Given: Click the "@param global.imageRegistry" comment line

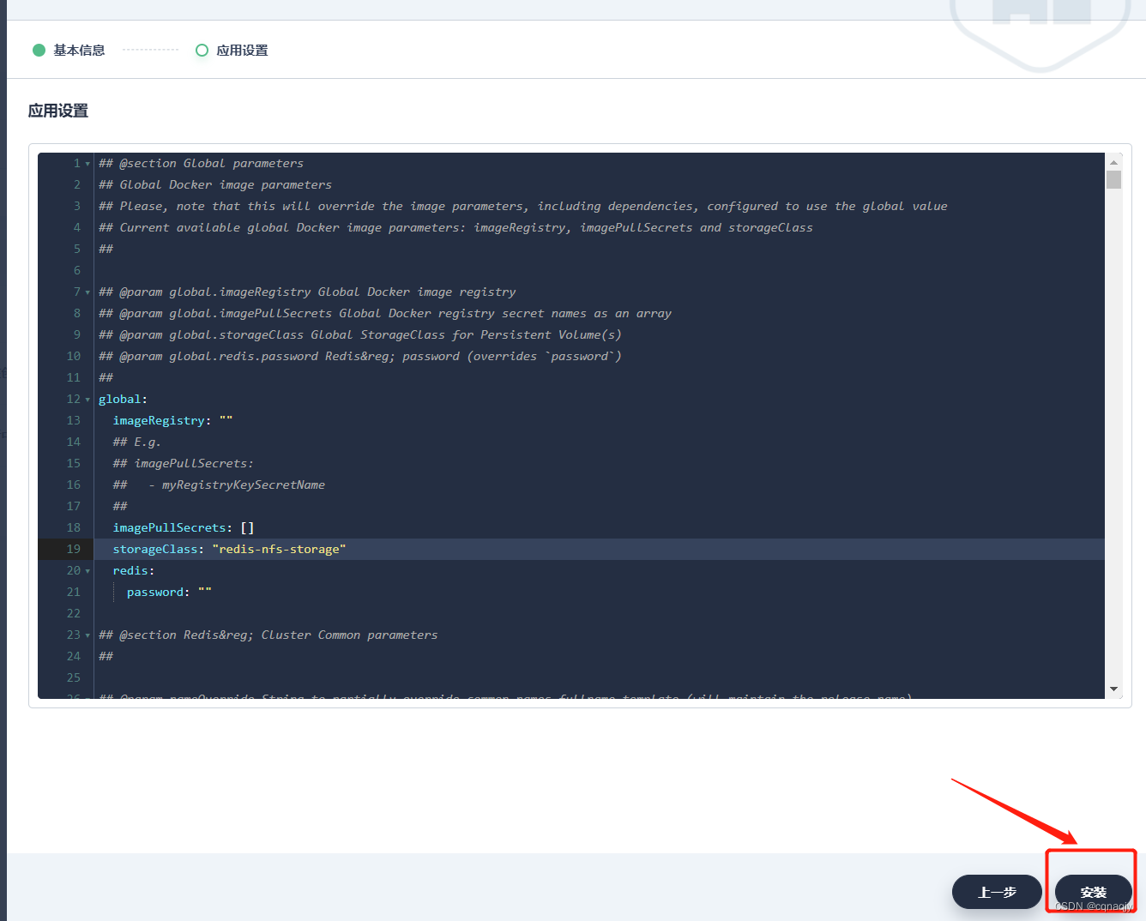Looking at the screenshot, I should coord(307,292).
